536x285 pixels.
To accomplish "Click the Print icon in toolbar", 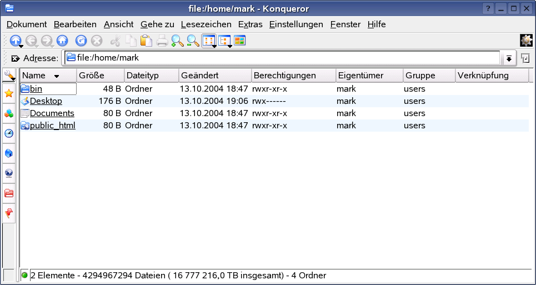I will [162, 41].
